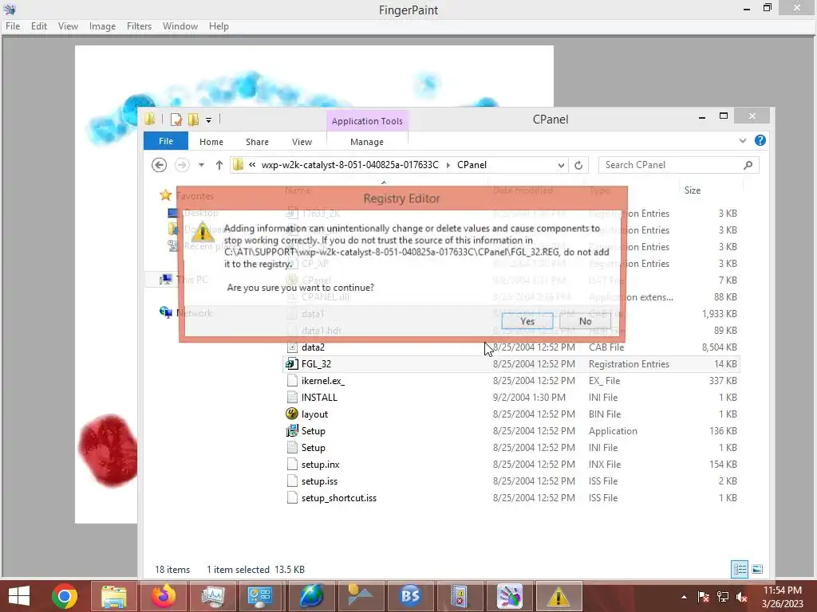817x612 pixels.
Task: Select Application Tools contextual tab
Action: click(x=367, y=121)
